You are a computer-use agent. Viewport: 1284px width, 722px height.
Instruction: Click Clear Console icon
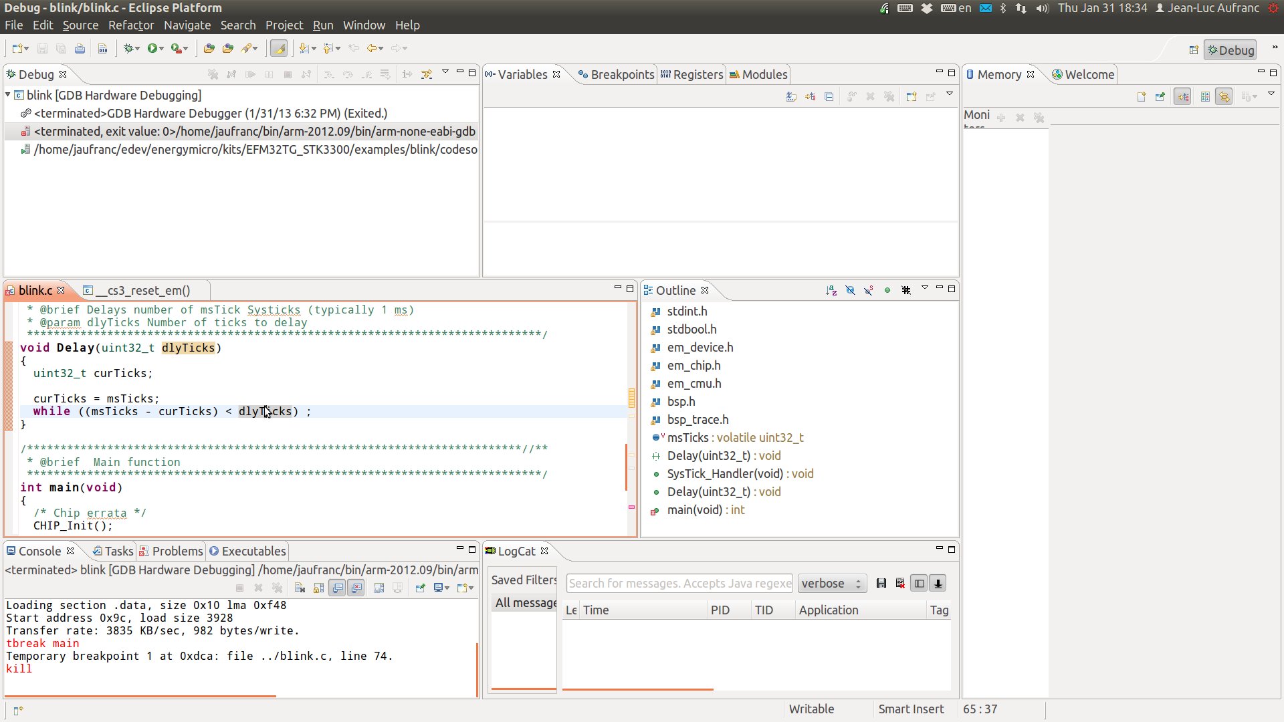300,588
